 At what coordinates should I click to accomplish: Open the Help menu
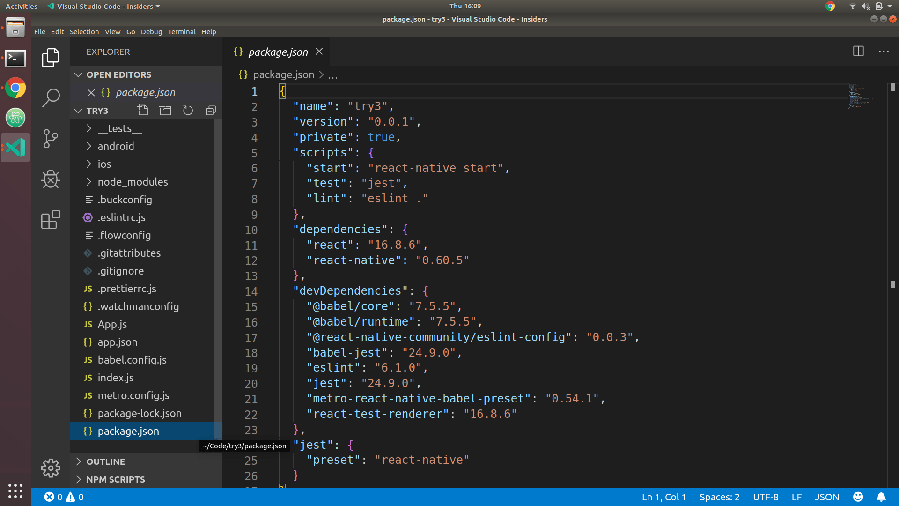(209, 32)
